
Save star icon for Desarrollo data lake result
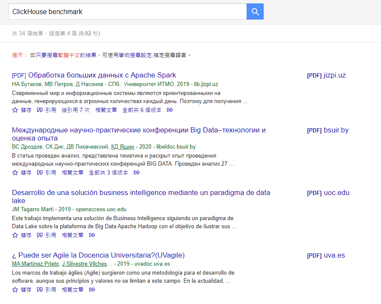15,235
